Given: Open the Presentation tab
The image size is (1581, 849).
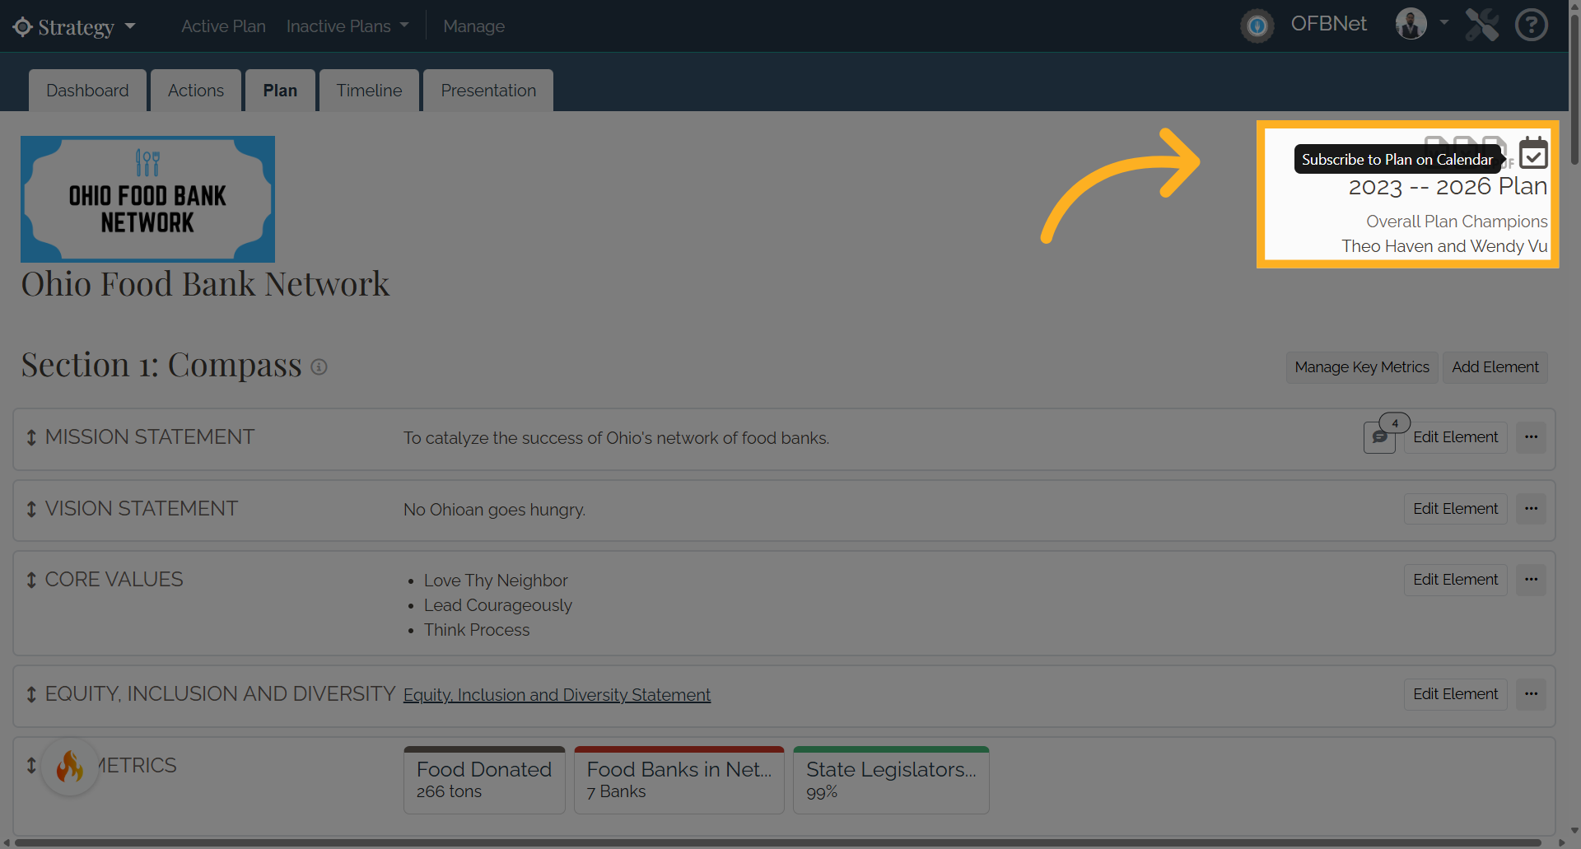Looking at the screenshot, I should tap(488, 91).
